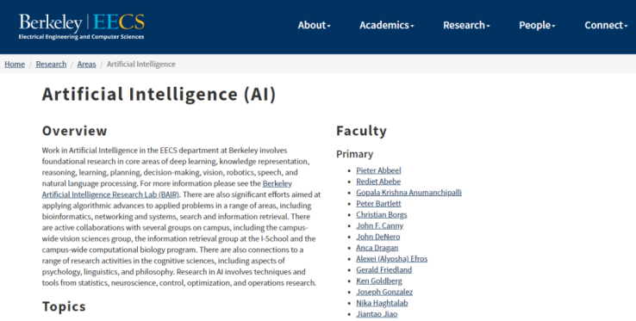Click the Nika Haghtalab link
636x321 pixels.
382,303
